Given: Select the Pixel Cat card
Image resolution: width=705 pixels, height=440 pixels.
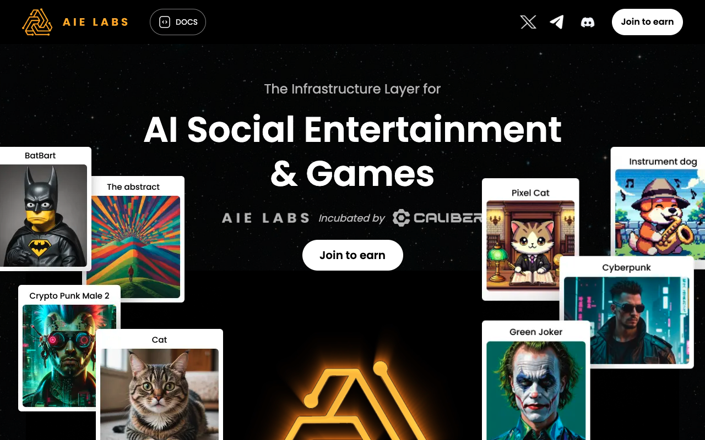Looking at the screenshot, I should click(530, 239).
